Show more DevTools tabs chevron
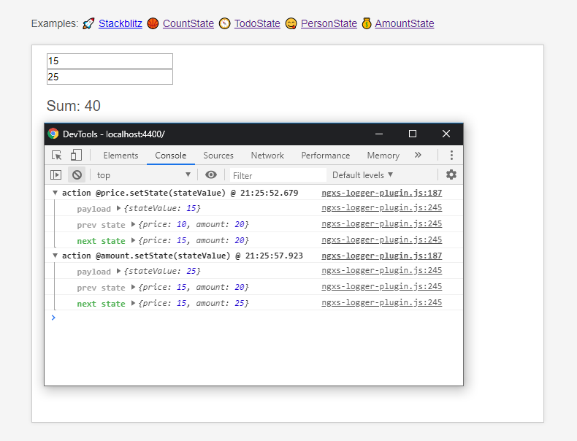577x441 pixels. pos(418,156)
